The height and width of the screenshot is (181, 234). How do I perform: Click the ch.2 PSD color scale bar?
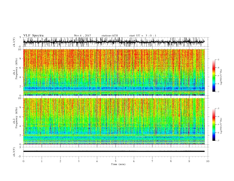pos(214,125)
